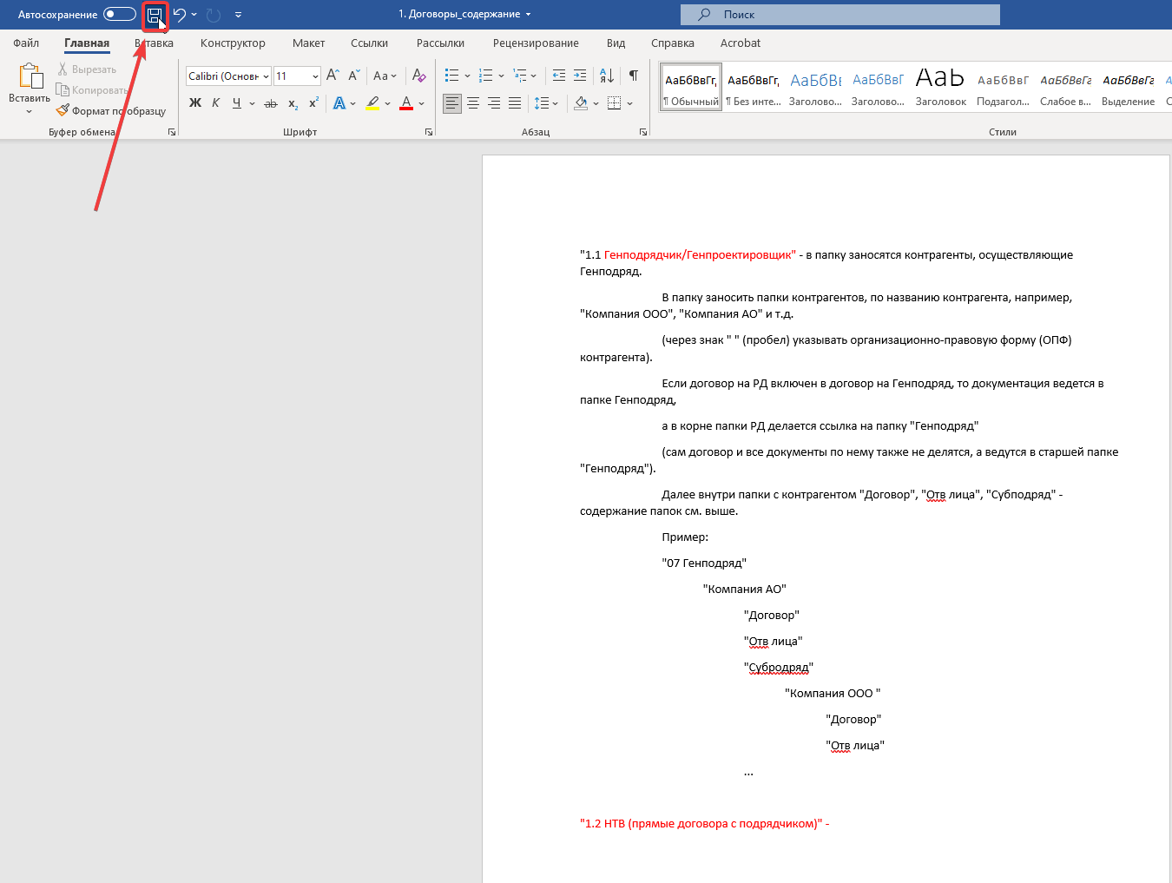Apply the Подзаголовок style
Viewport: 1172px width, 883px height.
(1003, 87)
